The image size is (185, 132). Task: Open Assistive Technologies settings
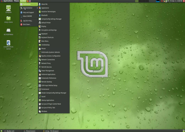54,12
